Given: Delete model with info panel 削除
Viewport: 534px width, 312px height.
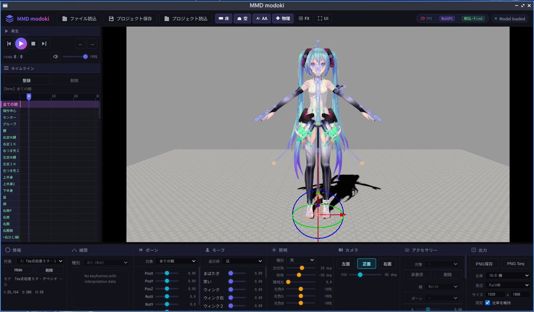Looking at the screenshot, I should click(x=49, y=270).
